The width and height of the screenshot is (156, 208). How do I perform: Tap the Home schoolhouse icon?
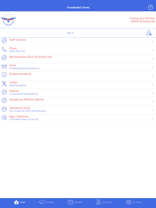[16, 202]
